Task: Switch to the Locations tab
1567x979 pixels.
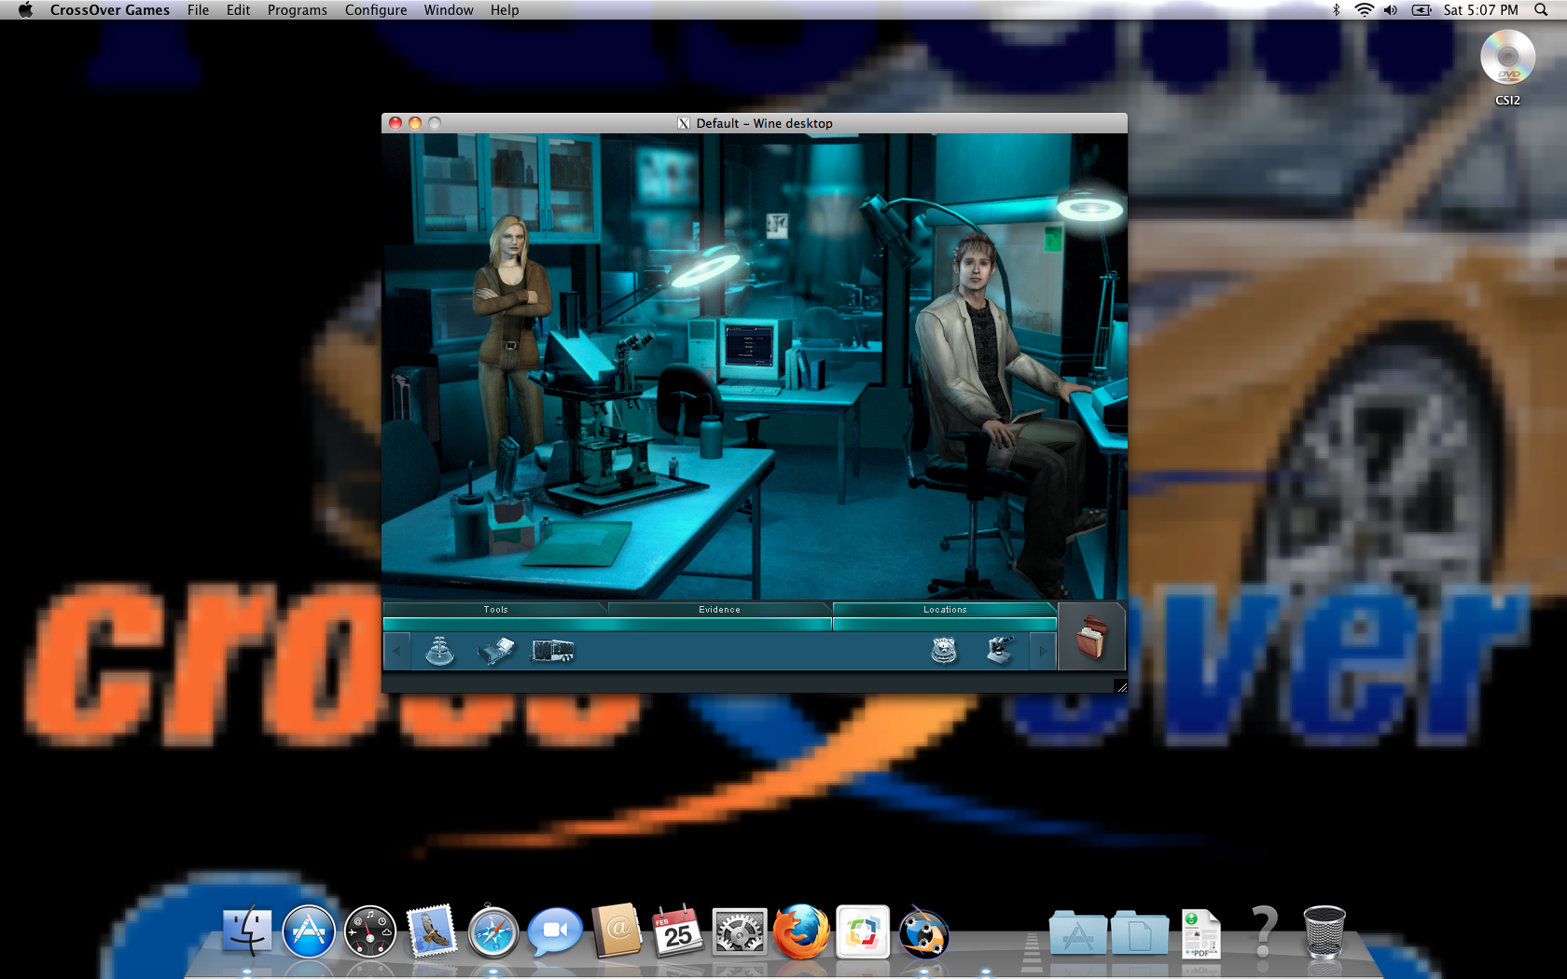Action: [x=945, y=609]
